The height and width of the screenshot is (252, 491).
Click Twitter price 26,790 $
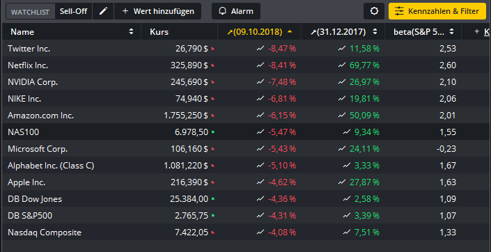[192, 49]
